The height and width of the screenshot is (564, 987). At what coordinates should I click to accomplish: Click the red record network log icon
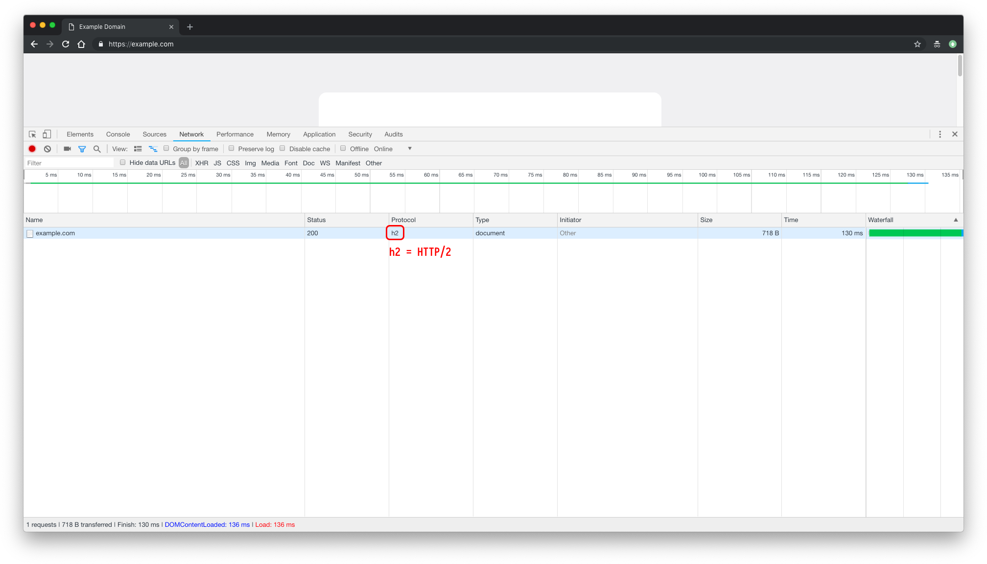pyautogui.click(x=32, y=149)
